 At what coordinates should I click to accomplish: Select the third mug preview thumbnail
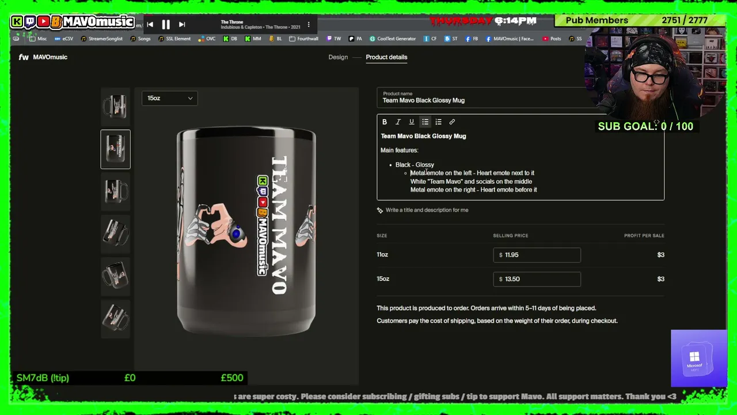point(115,191)
